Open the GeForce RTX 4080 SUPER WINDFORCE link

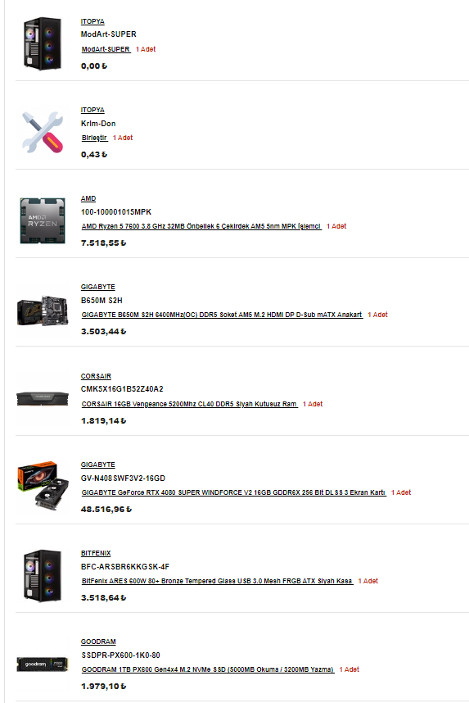tap(233, 492)
